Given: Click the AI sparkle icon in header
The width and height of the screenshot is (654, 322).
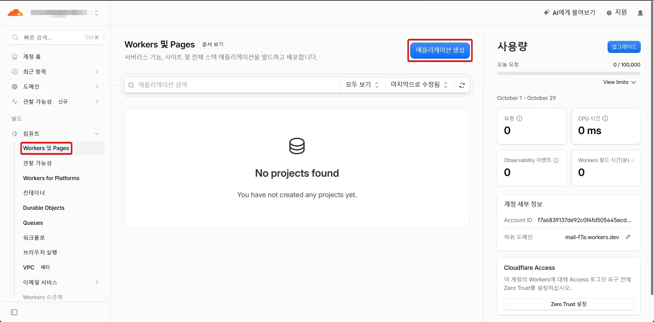Looking at the screenshot, I should 546,12.
